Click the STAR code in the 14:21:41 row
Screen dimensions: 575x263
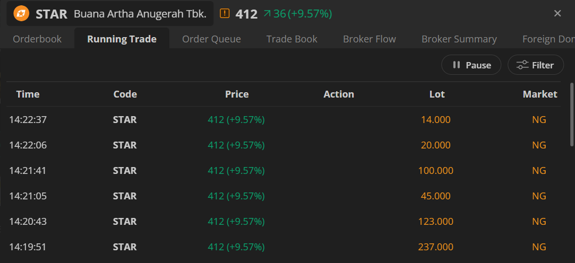click(x=125, y=171)
